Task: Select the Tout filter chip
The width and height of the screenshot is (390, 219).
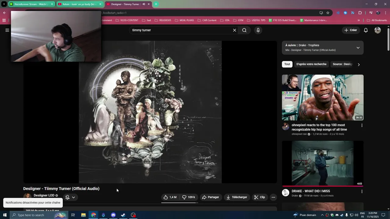Action: point(287,64)
